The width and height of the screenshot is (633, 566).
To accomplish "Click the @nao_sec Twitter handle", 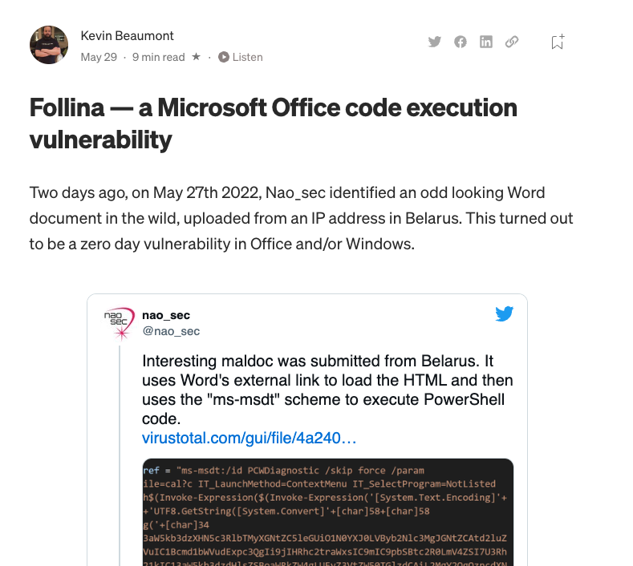I will pos(171,330).
